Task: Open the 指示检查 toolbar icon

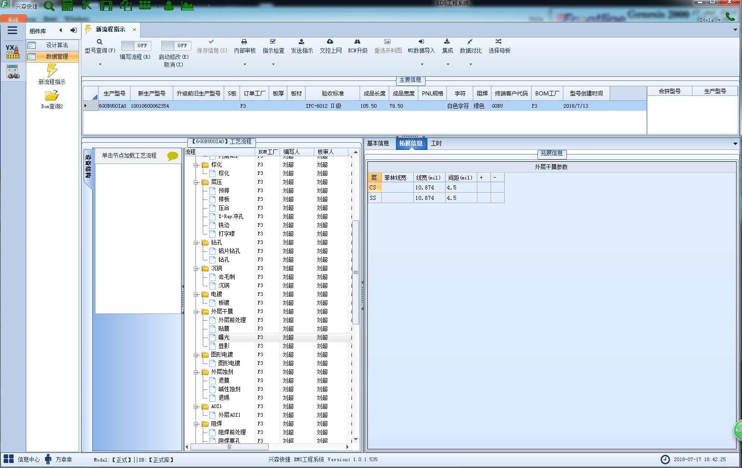Action: (x=273, y=42)
